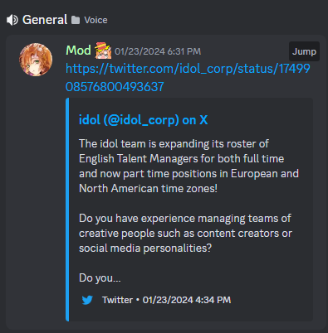This screenshot has height=333, width=328.
Task: Click "North American time zones!" text line
Action: (148, 189)
